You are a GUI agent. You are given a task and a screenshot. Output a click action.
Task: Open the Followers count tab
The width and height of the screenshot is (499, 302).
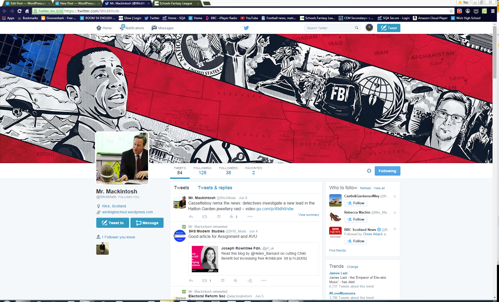point(228,171)
